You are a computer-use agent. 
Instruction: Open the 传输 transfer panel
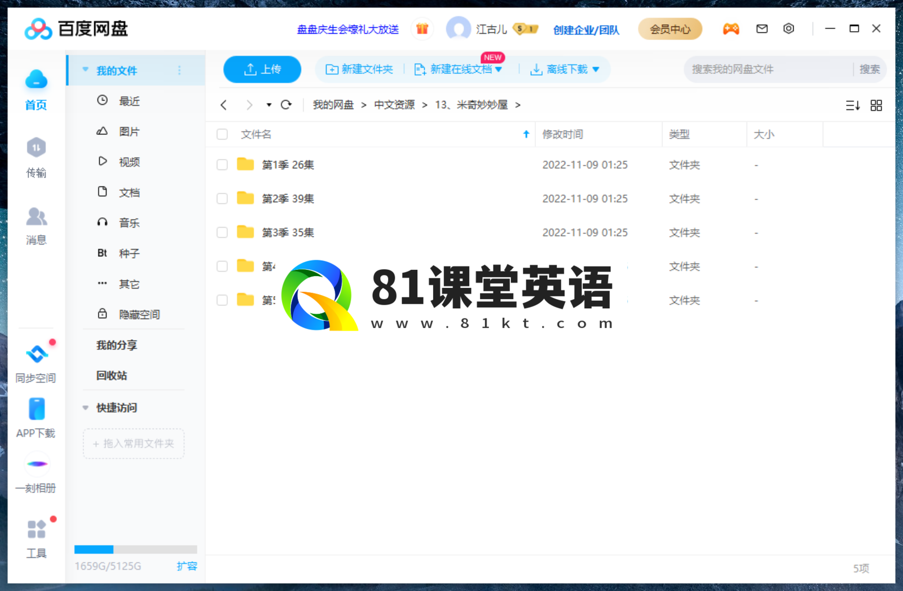pyautogui.click(x=36, y=148)
